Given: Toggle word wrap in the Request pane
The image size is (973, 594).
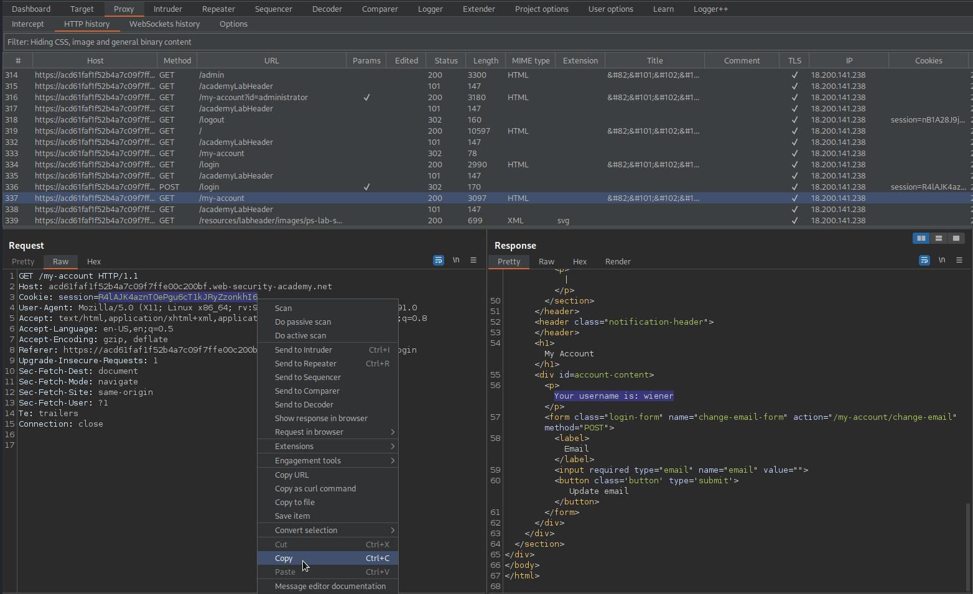Looking at the screenshot, I should point(439,260).
